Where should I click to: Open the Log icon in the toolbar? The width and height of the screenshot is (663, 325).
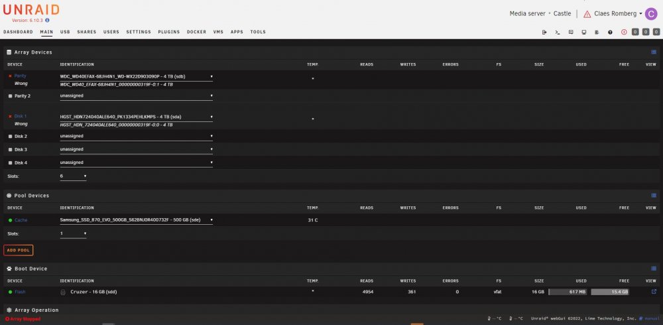pos(597,32)
